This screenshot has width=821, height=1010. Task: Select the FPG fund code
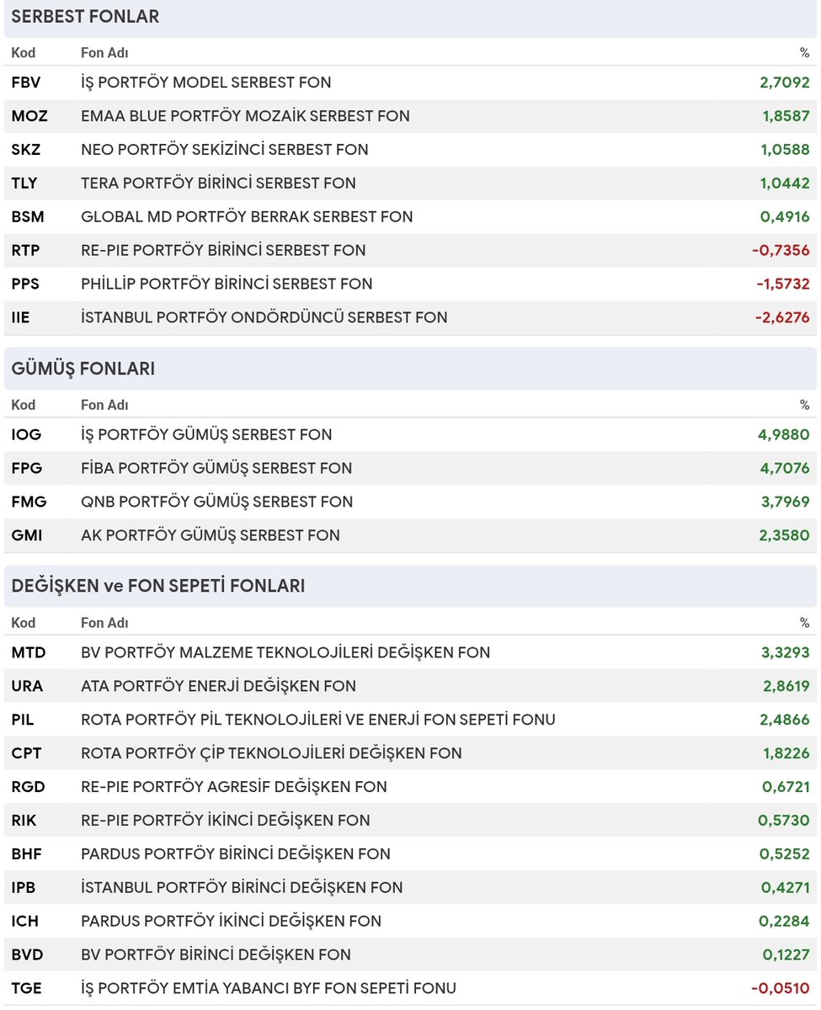27,469
